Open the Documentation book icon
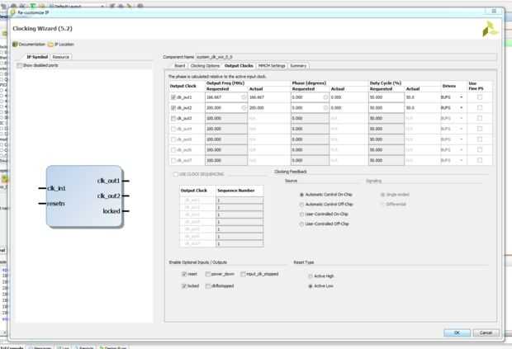 (15, 45)
